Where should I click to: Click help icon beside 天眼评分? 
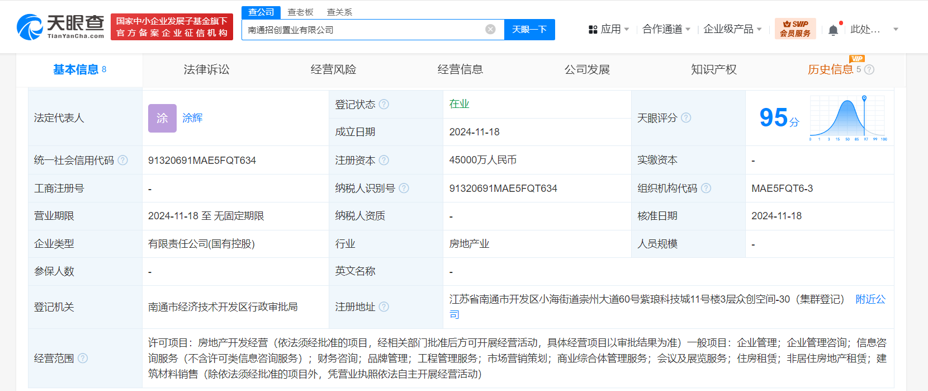pos(686,118)
